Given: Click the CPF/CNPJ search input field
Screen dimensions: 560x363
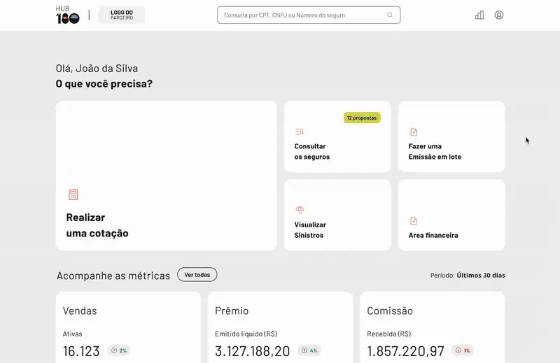Looking at the screenshot, I should 301,15.
